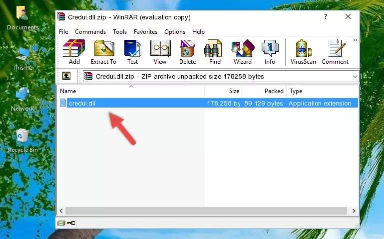Click horizontal scrollbar right arrow
384x239 pixels.
354,211
